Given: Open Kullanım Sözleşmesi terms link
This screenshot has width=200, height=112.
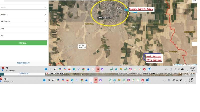Looking at the screenshot, I should tap(171, 74).
